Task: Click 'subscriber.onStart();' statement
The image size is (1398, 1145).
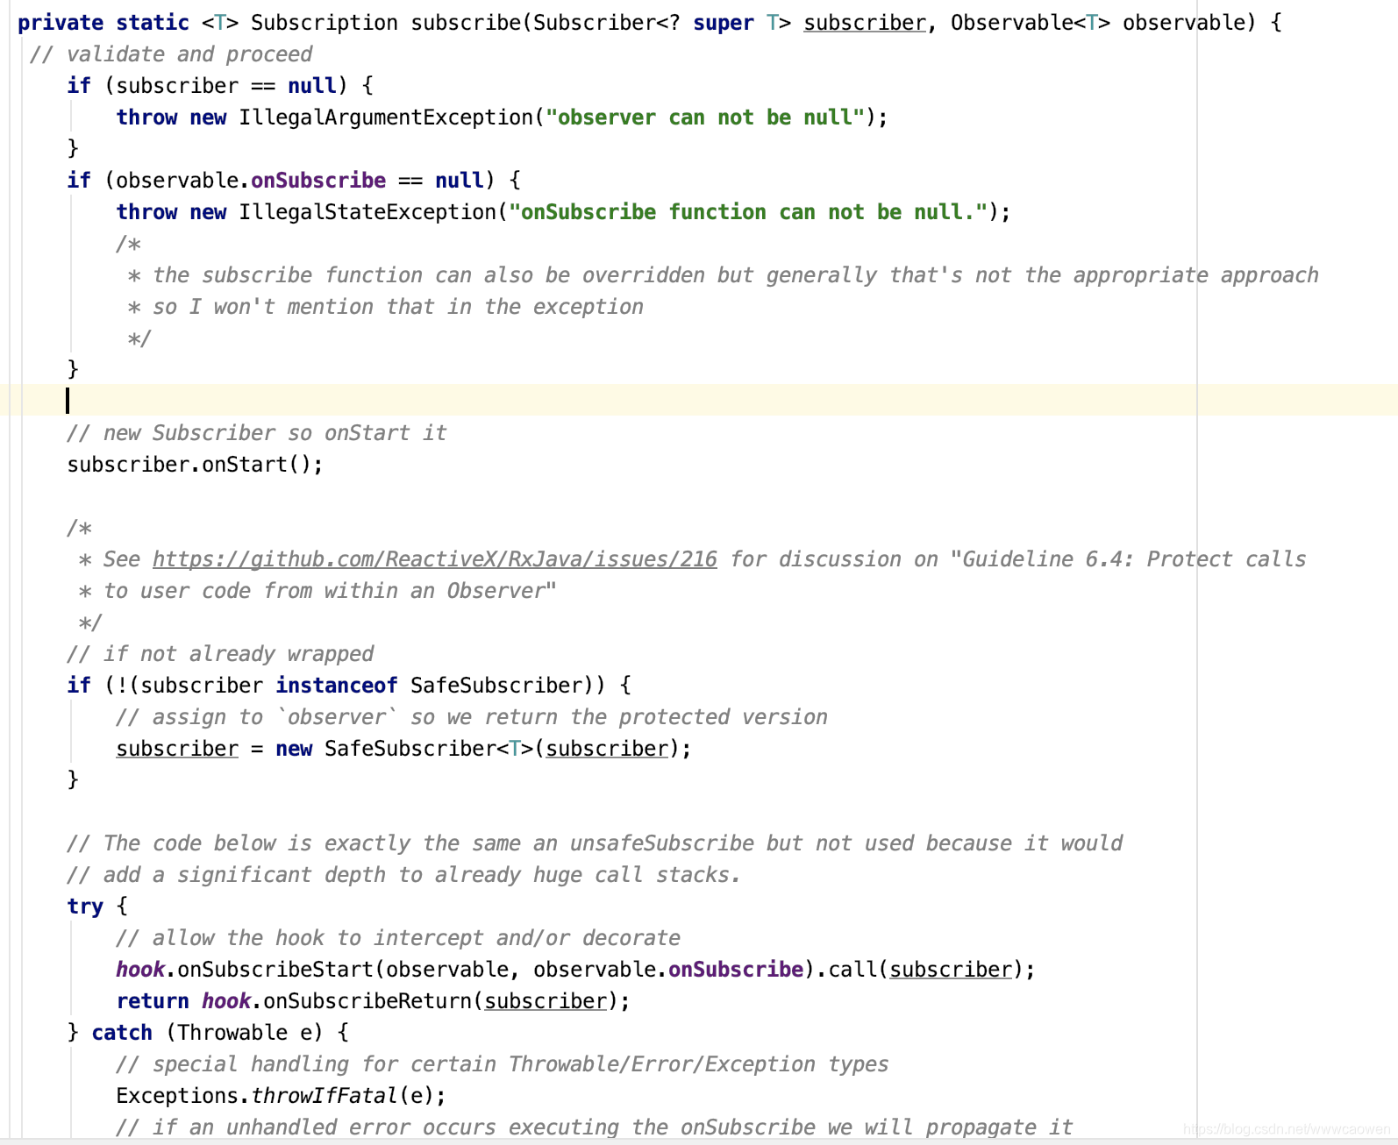Action: click(x=195, y=465)
